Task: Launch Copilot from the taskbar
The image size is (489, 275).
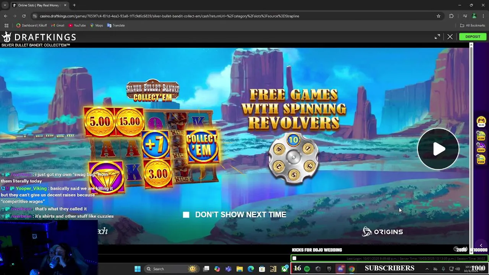Action: pyautogui.click(x=217, y=269)
